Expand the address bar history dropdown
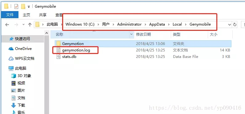The width and height of the screenshot is (245, 114). pyautogui.click(x=229, y=25)
